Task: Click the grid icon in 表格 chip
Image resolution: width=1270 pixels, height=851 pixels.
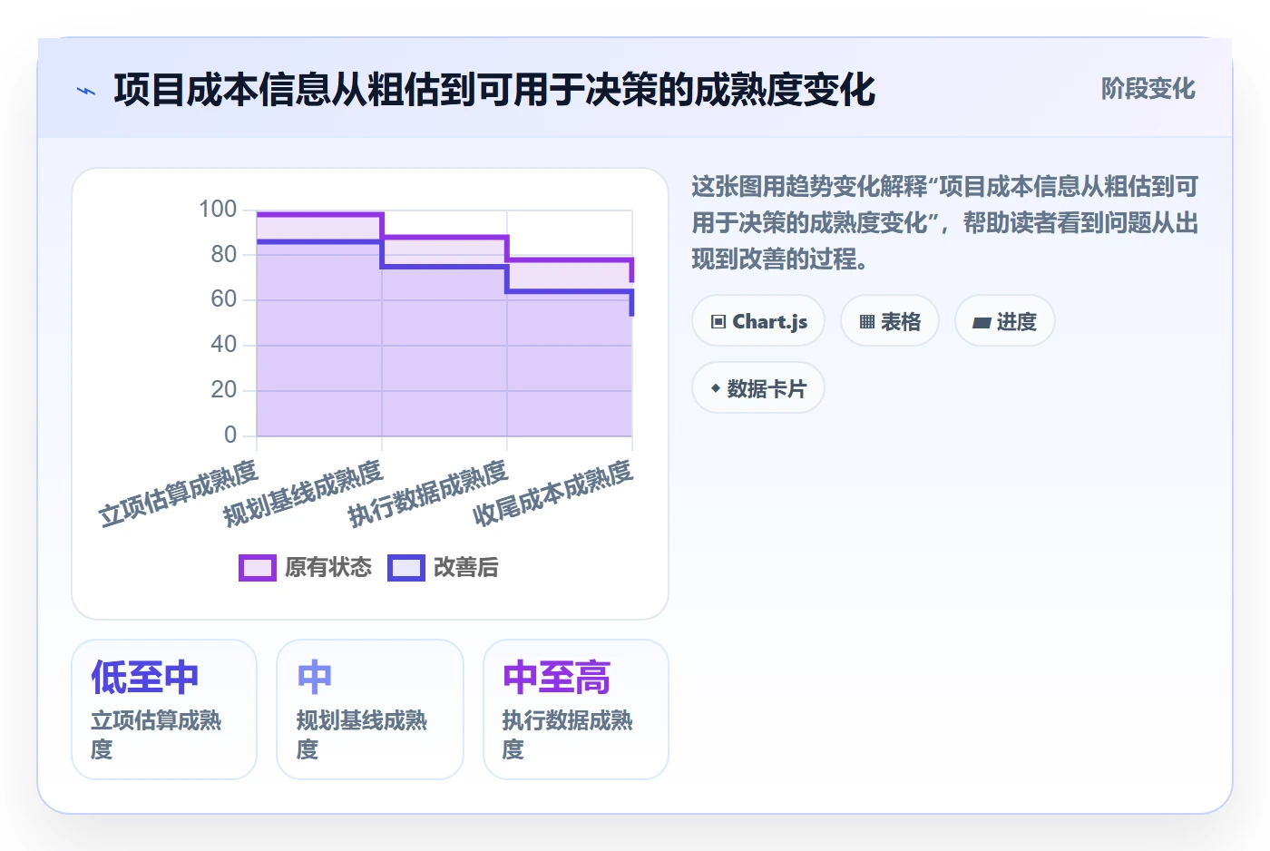Action: tap(867, 322)
